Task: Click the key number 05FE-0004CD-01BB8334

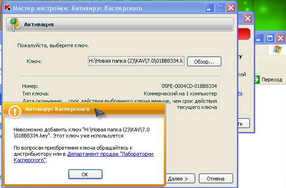Action: click(x=189, y=86)
